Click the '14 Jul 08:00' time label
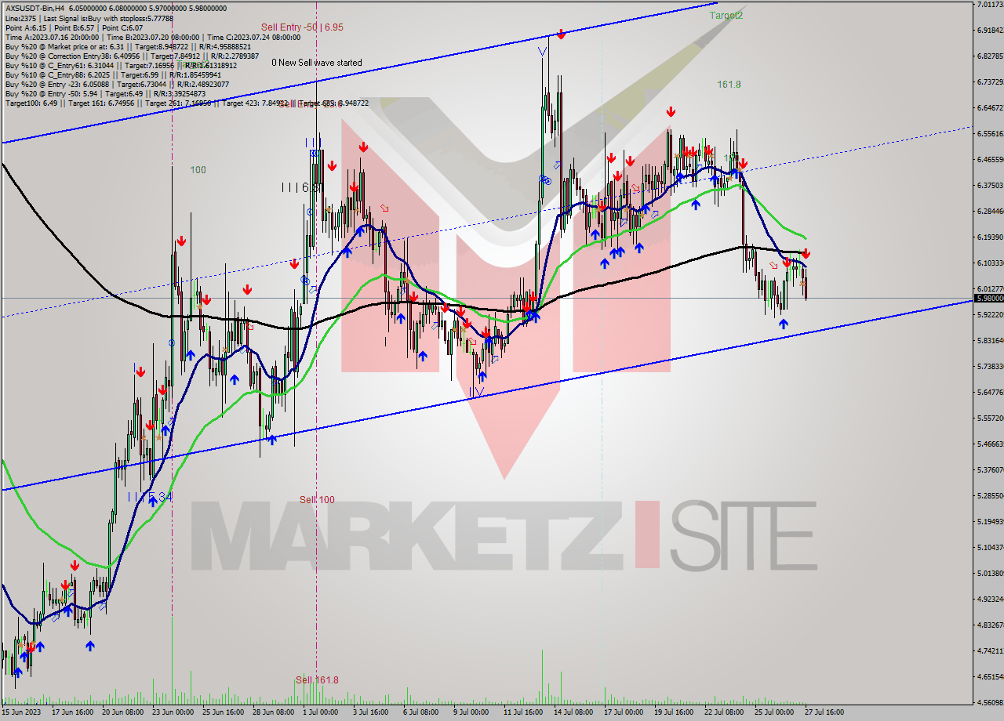Screen dimensions: 1004x721 point(573,712)
